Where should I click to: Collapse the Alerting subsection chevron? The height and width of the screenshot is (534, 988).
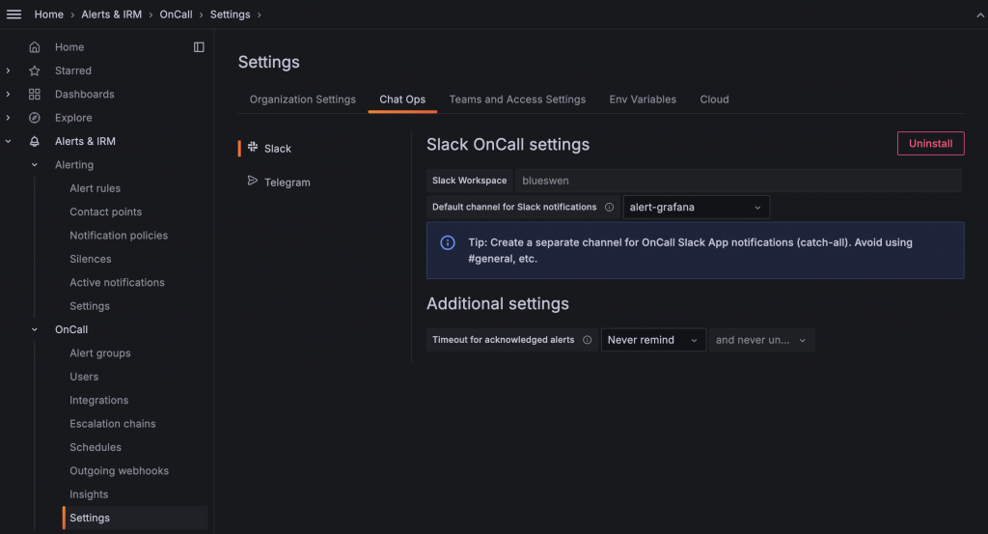point(35,164)
